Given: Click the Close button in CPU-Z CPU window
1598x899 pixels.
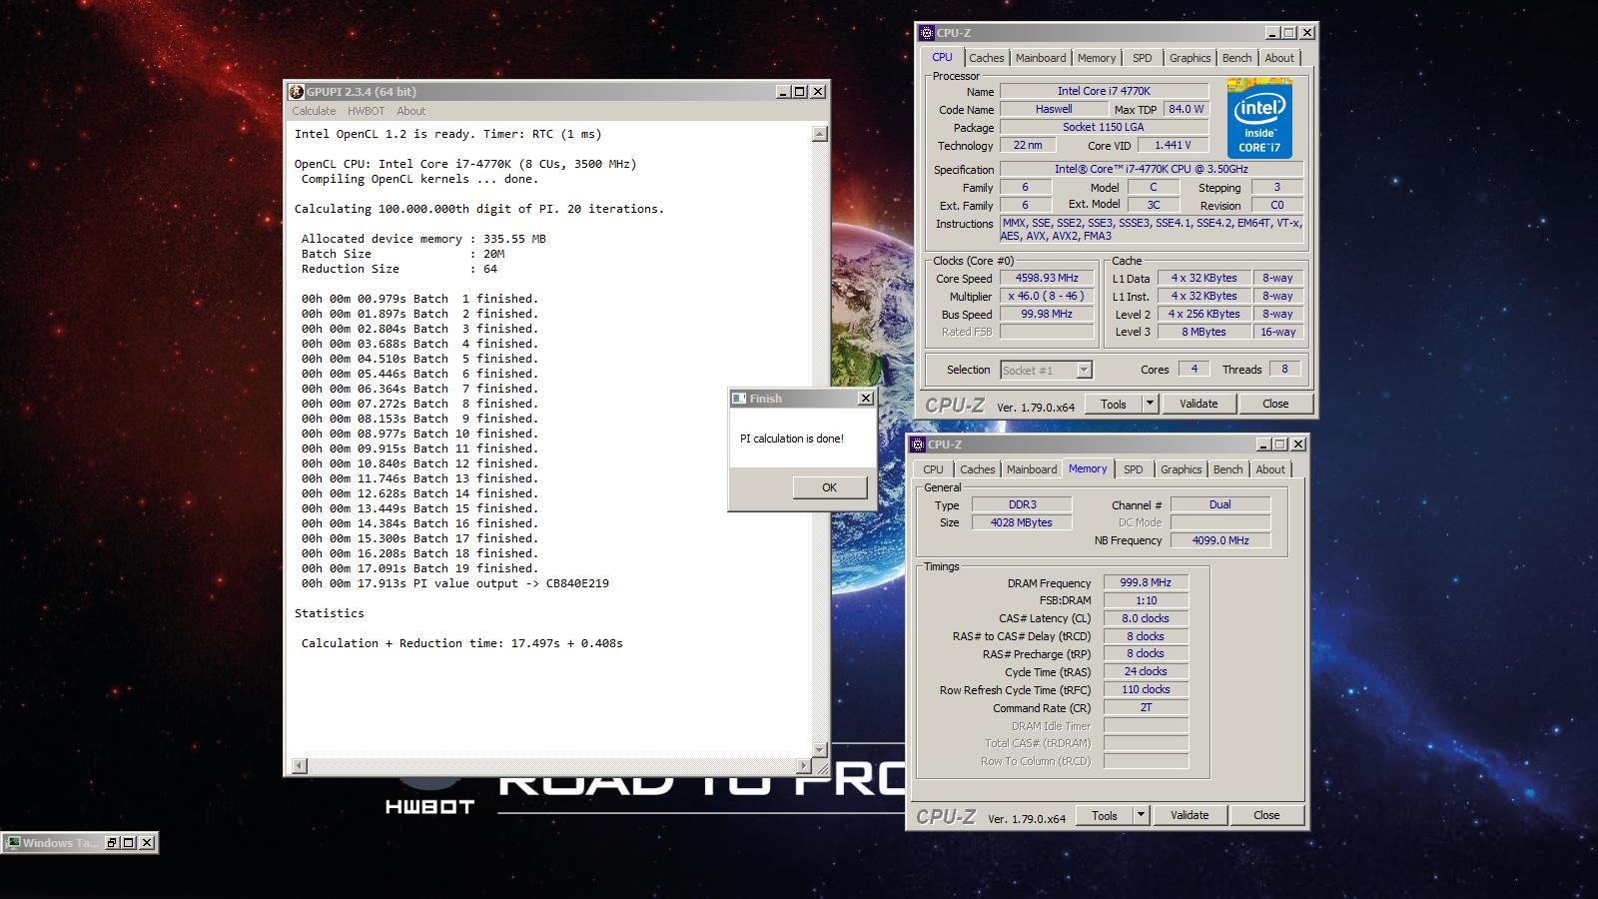Looking at the screenshot, I should (x=1275, y=404).
